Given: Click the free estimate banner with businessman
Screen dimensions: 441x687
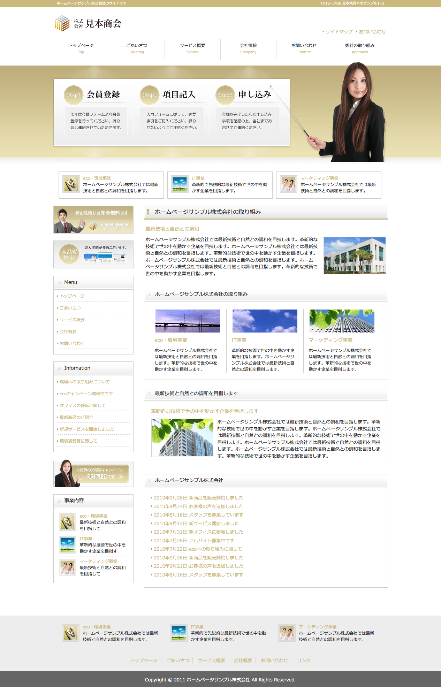Looking at the screenshot, I should [93, 220].
